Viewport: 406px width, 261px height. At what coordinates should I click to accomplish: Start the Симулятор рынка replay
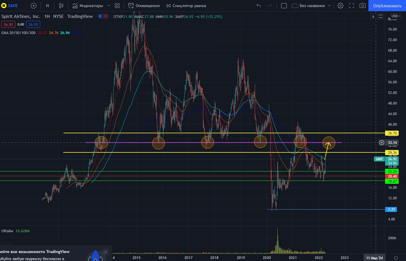186,6
